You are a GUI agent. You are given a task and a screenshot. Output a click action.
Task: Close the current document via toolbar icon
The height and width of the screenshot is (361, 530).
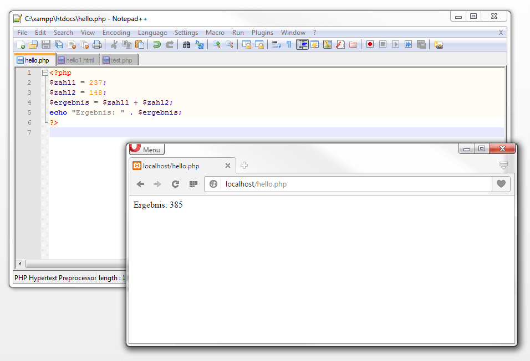[72, 44]
